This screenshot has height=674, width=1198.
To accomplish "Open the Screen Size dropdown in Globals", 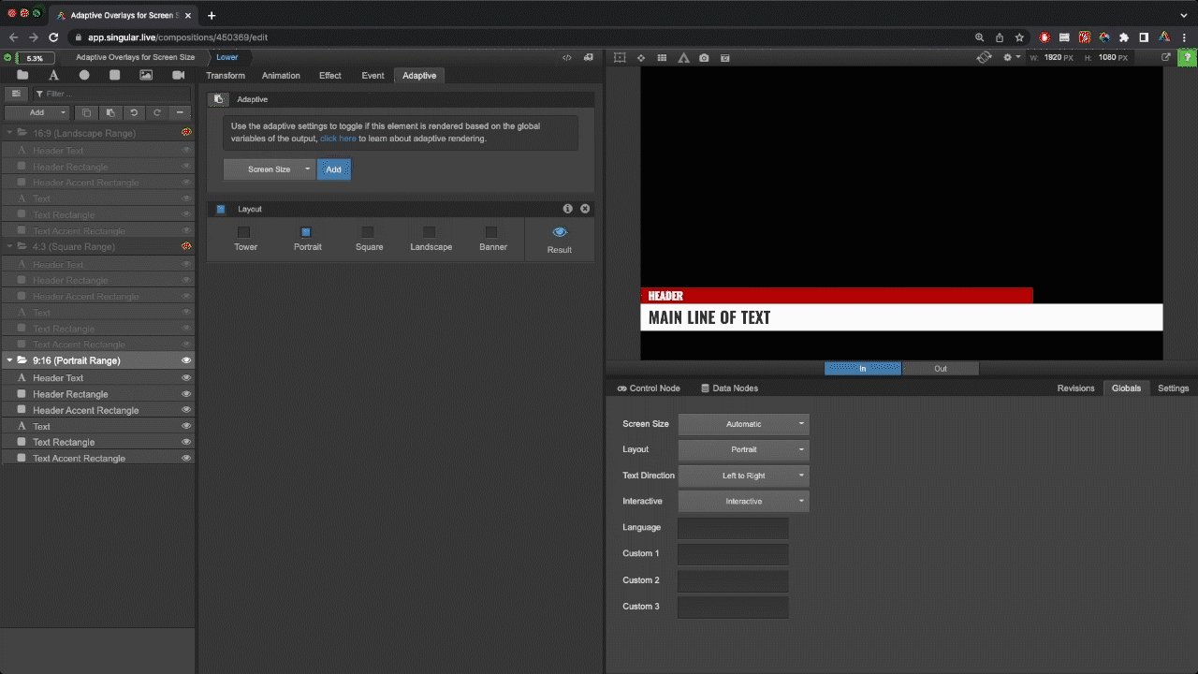I will coord(743,424).
